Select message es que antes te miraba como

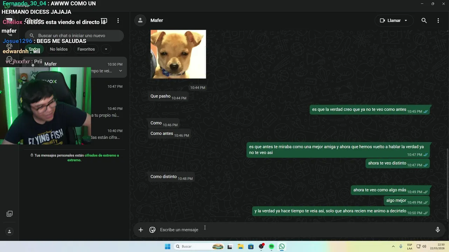[x=338, y=149]
